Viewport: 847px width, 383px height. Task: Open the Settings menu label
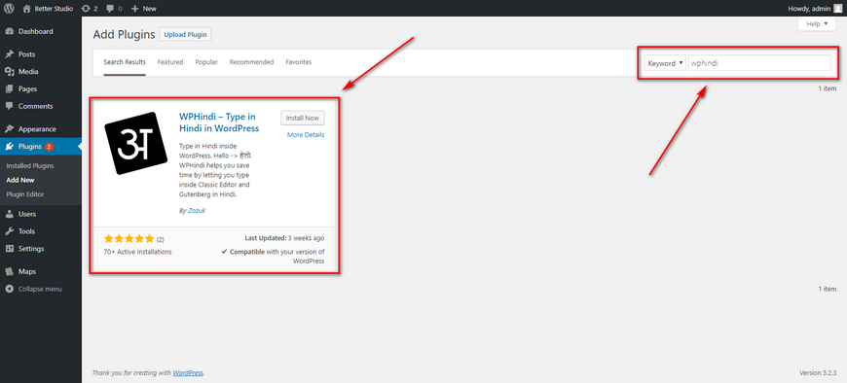pyautogui.click(x=31, y=249)
